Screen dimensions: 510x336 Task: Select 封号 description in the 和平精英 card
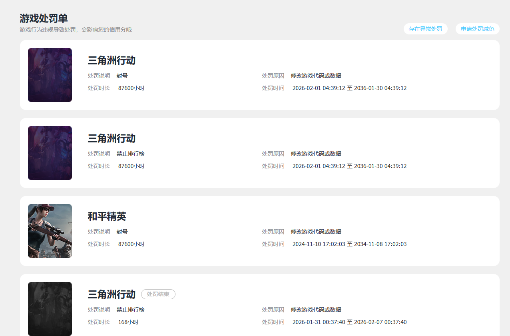(122, 232)
